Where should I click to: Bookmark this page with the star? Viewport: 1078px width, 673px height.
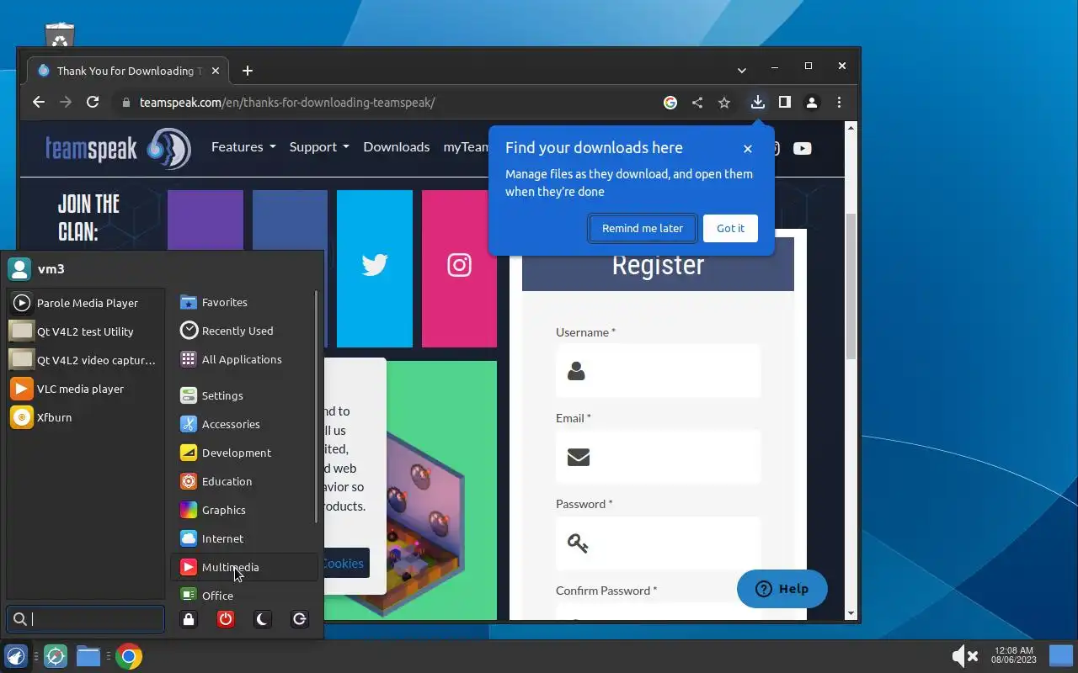[724, 103]
